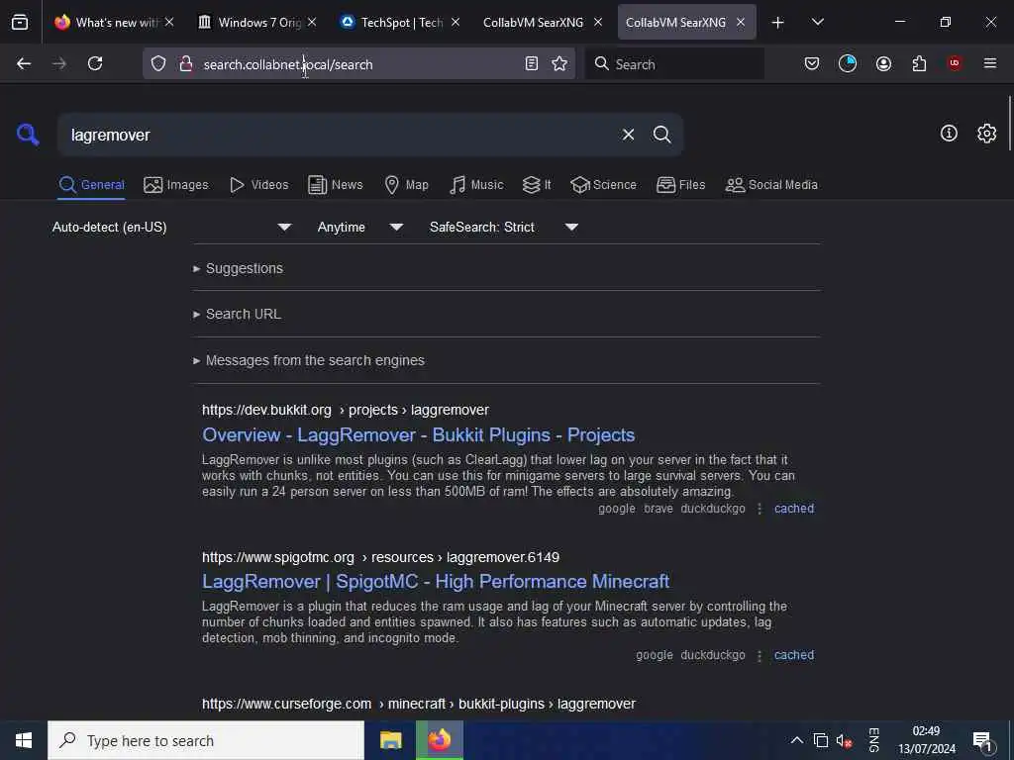Select the Images search category

tap(176, 185)
